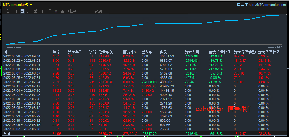Screen dimensions: 289x137
Task: Click the 最大浮盈金额 column header
Action: tap(244, 52)
